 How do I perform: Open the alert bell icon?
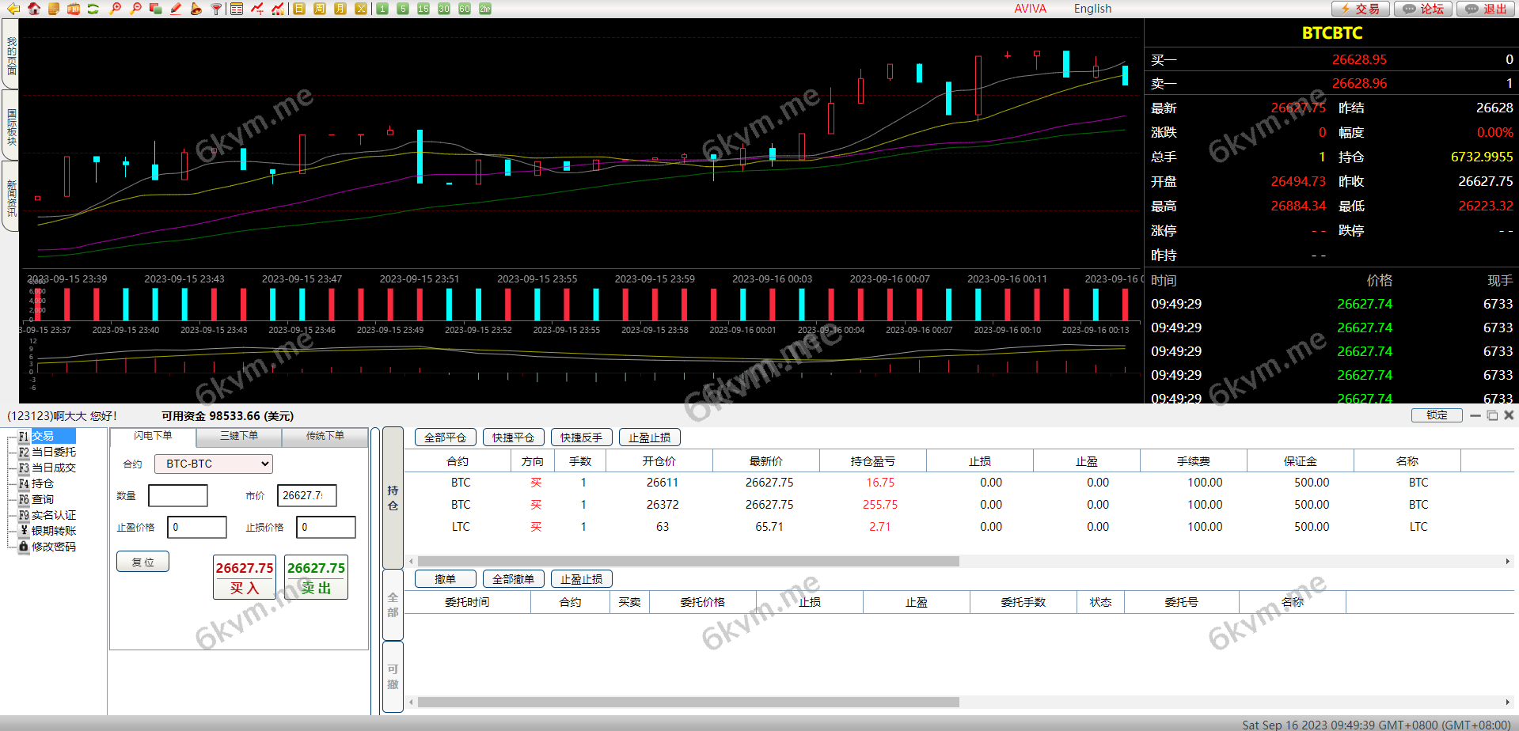[x=196, y=9]
